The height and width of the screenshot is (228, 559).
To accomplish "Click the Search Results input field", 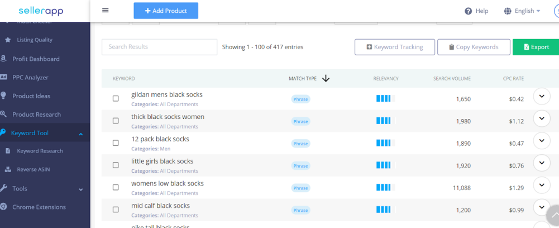I will (x=159, y=47).
